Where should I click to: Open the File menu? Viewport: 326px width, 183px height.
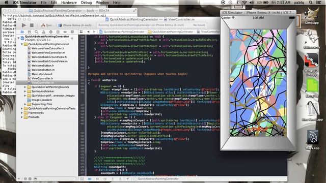pyautogui.click(x=44, y=3)
